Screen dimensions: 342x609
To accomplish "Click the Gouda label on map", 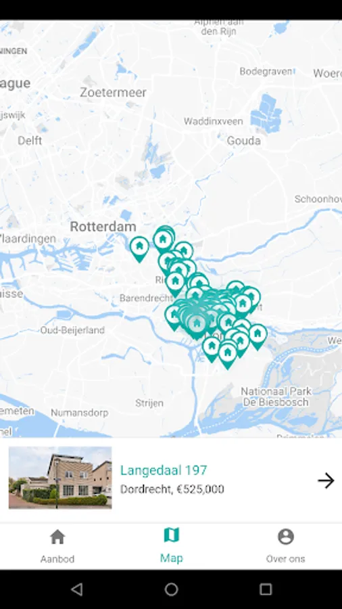I will pyautogui.click(x=243, y=141).
